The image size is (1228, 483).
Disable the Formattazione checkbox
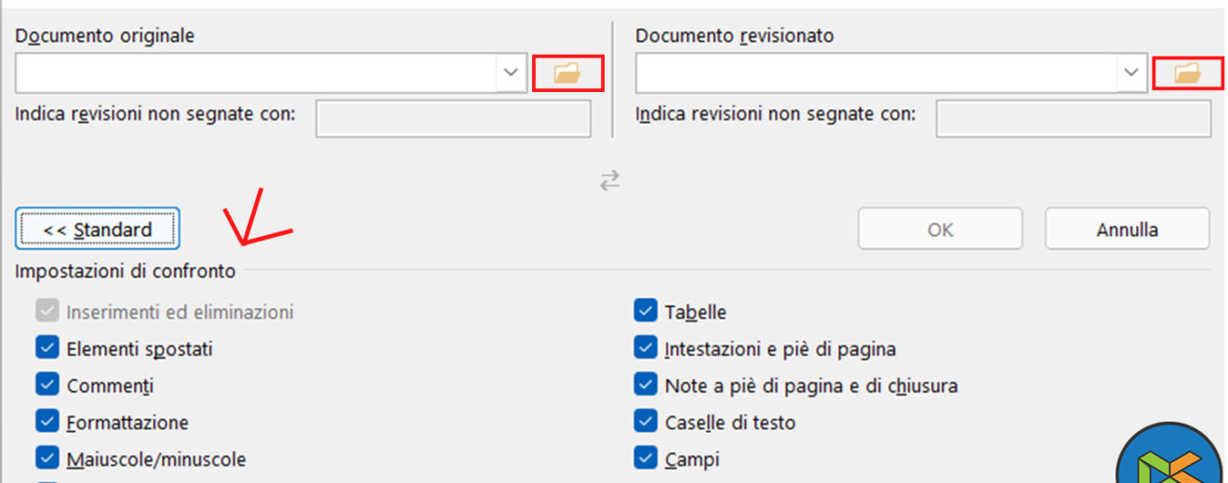[x=47, y=422]
